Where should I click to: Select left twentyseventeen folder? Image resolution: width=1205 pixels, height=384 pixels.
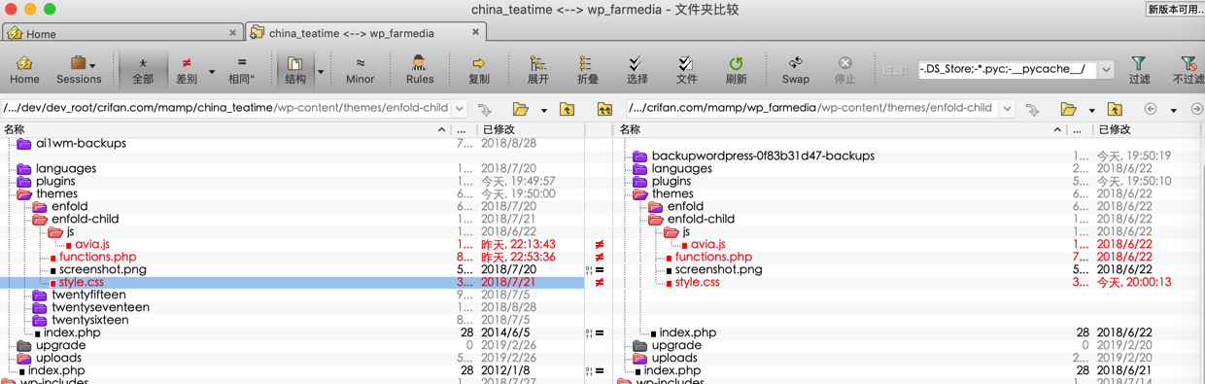[100, 307]
